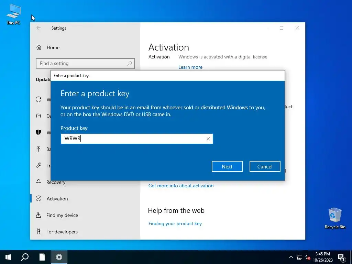Select Activation in the sidebar

57,199
